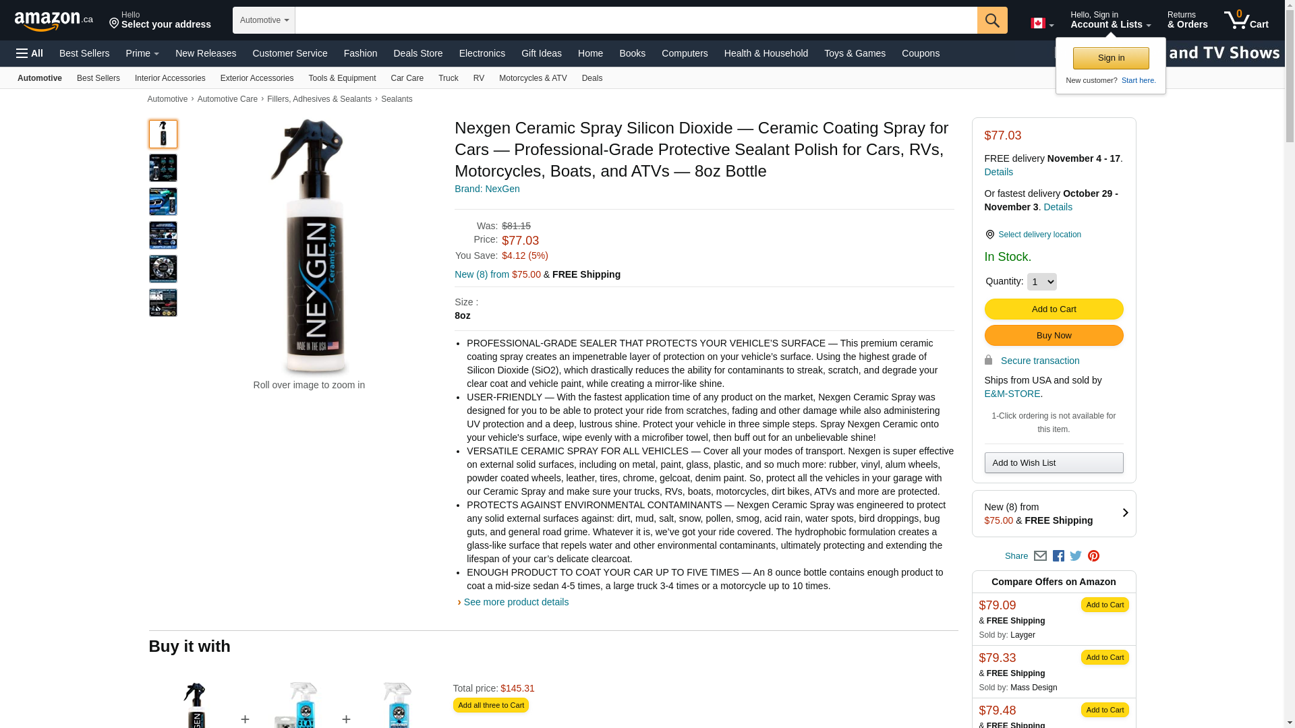Share product via email envelope icon
Viewport: 1295px width, 728px height.
(1040, 556)
